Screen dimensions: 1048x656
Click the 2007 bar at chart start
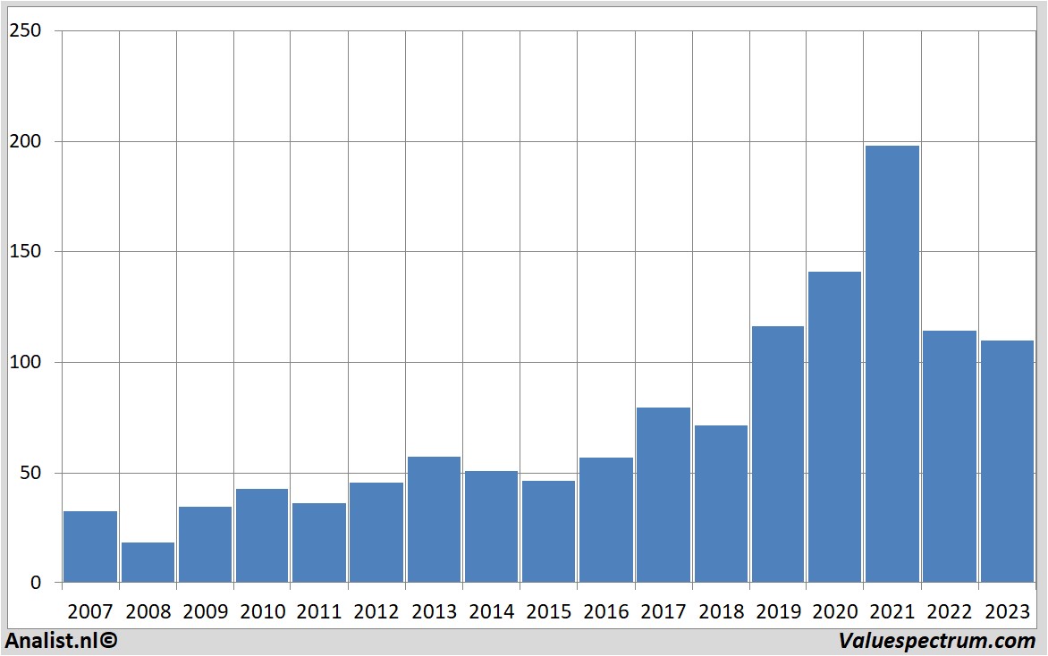tap(90, 547)
